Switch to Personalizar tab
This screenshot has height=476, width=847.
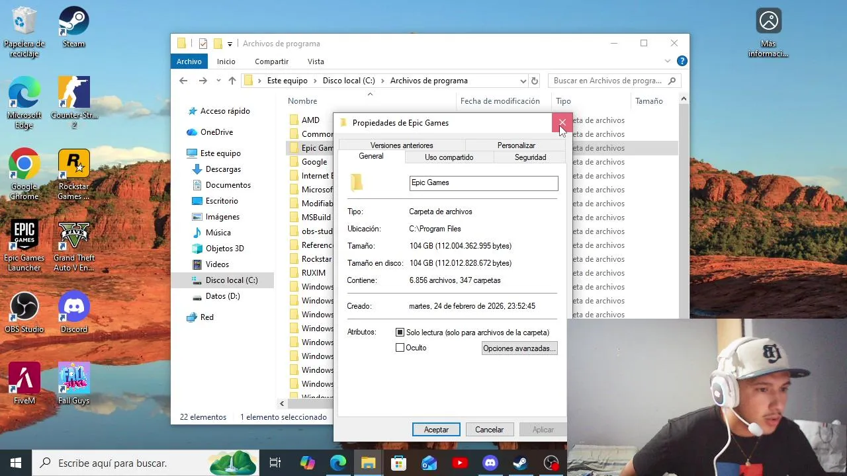pyautogui.click(x=516, y=145)
